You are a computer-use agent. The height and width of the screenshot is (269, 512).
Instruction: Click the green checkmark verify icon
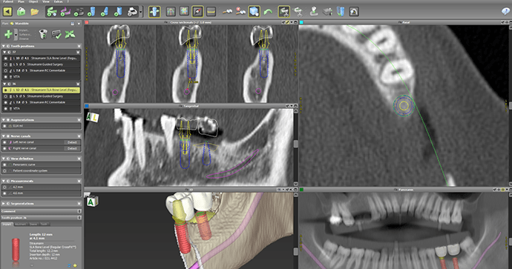pos(56,34)
